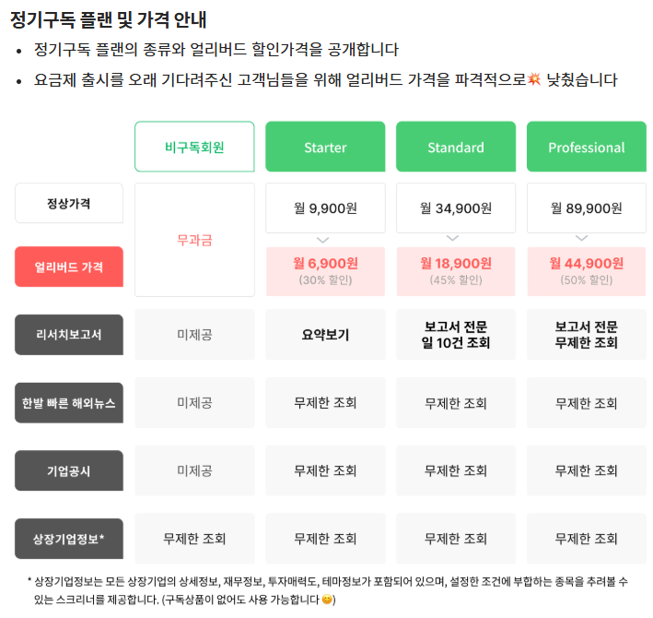653x618 pixels.
Task: Click the 정상가격 row label
Action: [69, 203]
